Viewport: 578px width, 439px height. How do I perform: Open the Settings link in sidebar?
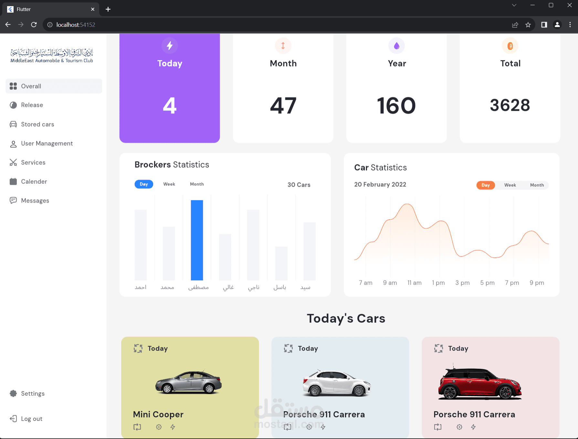coord(33,393)
